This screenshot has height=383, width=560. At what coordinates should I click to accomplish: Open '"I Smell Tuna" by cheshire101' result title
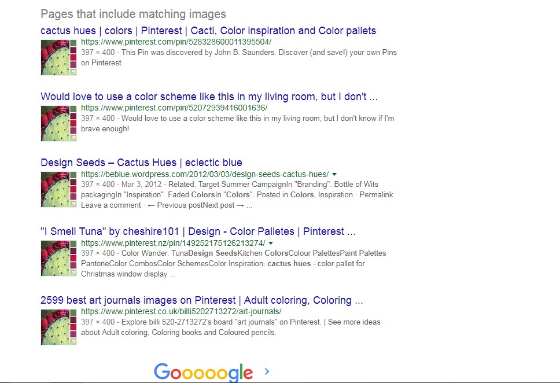click(198, 231)
